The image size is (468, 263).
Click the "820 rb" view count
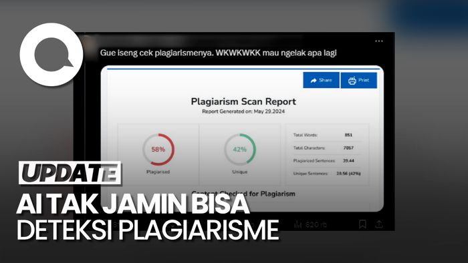coord(316,224)
